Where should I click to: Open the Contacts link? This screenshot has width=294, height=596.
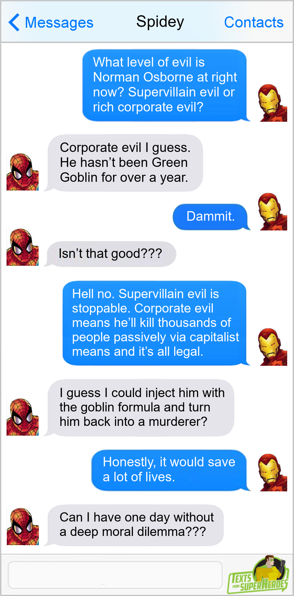(x=254, y=22)
